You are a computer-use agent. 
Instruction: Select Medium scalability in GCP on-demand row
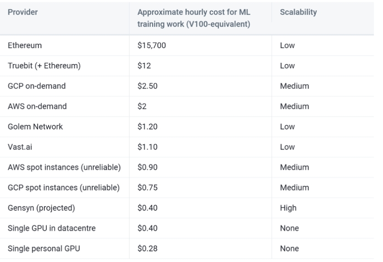[x=294, y=86]
